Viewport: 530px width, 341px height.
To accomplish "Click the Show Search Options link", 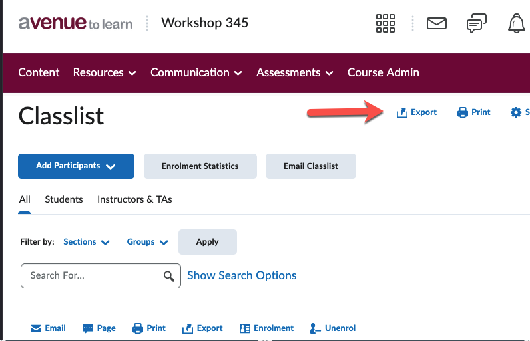I will point(242,275).
